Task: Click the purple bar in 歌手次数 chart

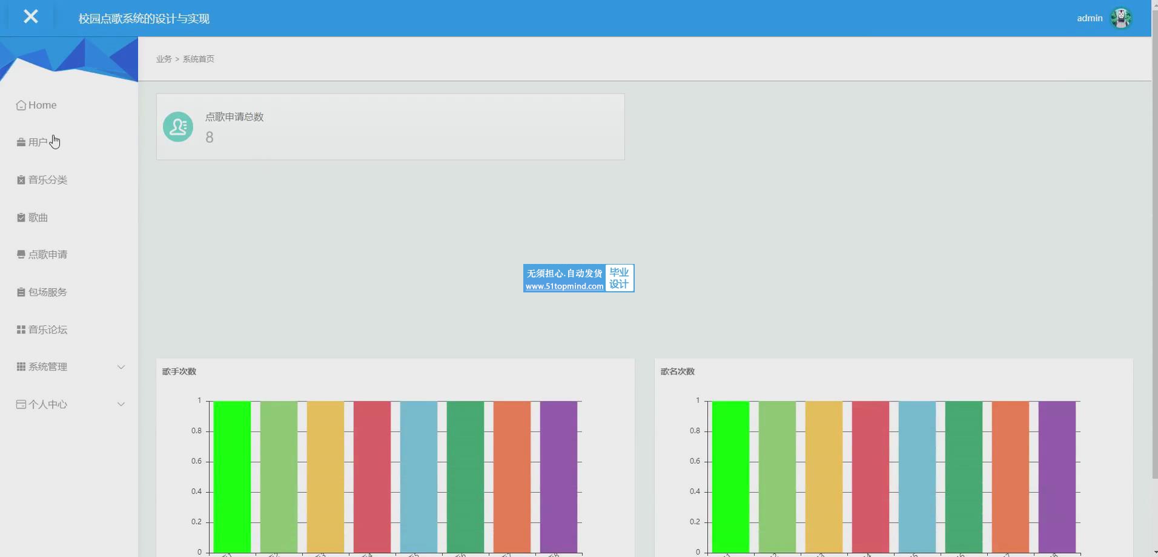Action: [x=558, y=476]
